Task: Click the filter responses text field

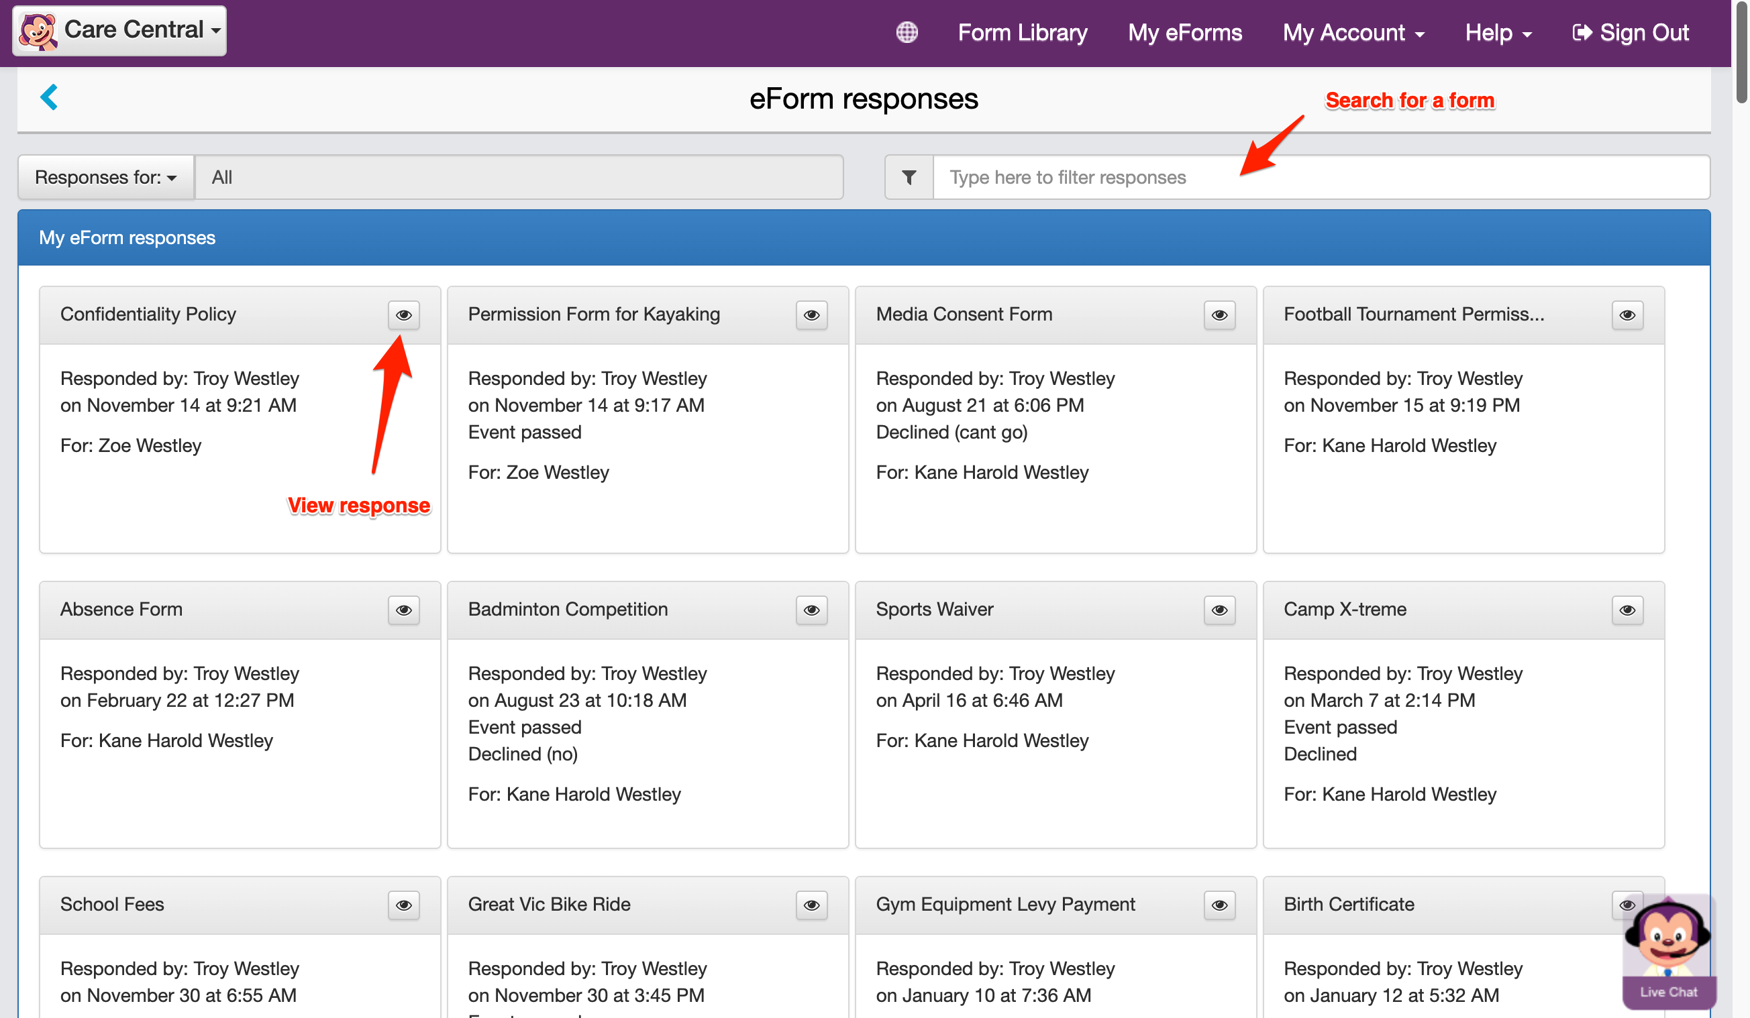Action: [x=1319, y=178]
